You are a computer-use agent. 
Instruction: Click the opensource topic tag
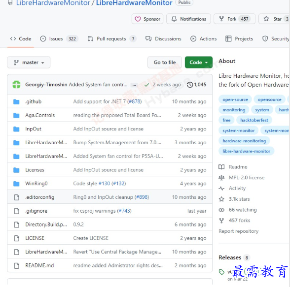[x=269, y=99]
